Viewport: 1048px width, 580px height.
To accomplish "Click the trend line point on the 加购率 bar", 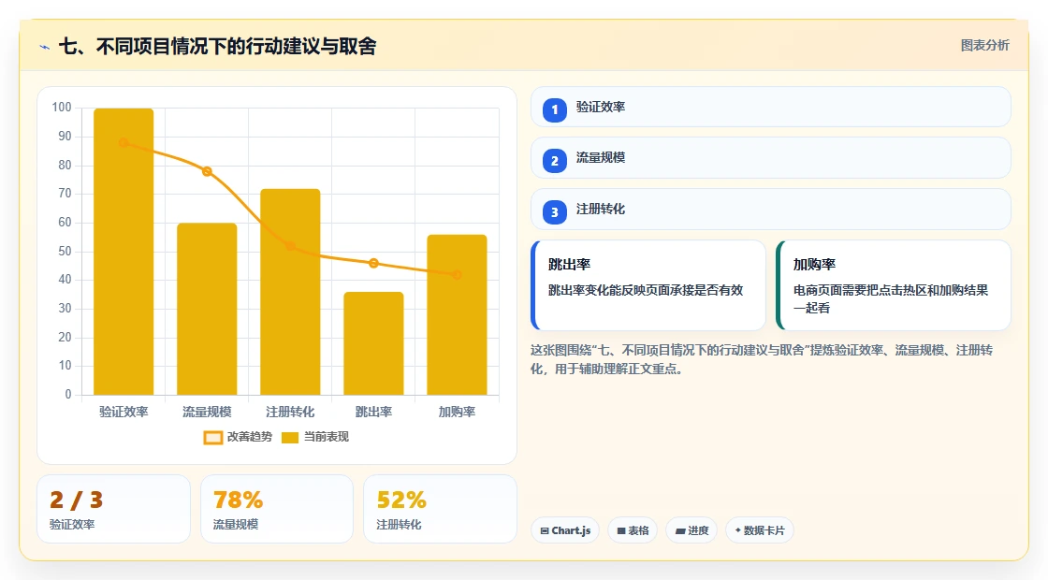I will click(457, 275).
